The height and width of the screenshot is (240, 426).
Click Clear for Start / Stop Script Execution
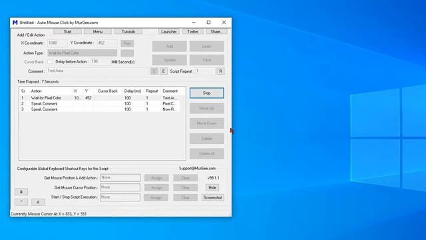(185, 197)
